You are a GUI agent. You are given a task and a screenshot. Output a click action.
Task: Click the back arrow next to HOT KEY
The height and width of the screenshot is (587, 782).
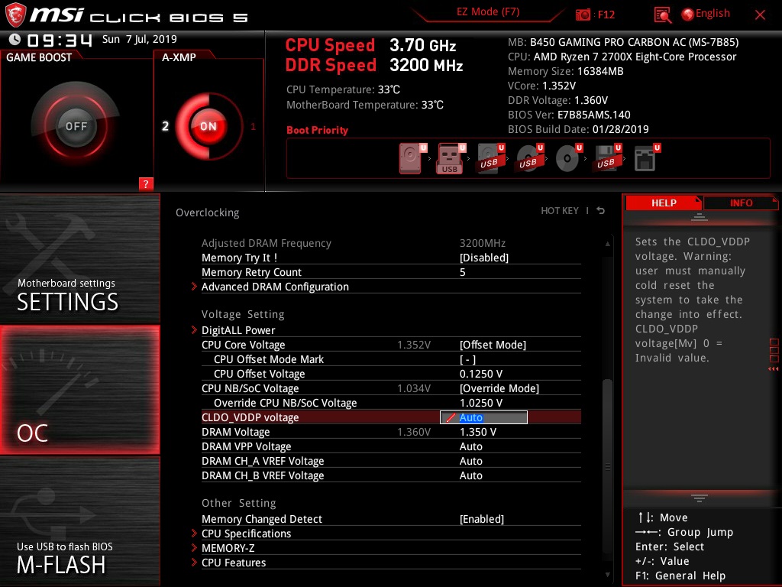coord(601,211)
